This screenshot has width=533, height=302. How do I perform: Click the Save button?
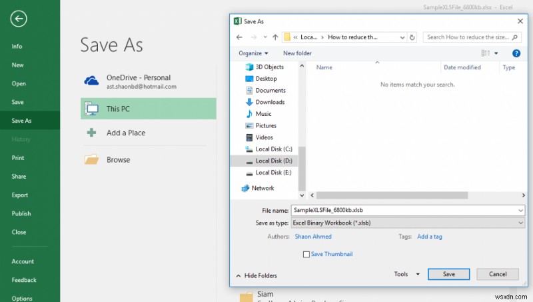point(448,274)
